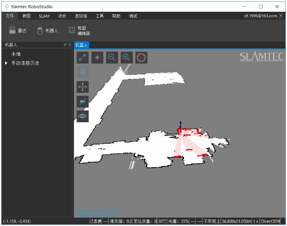
Task: Click the zoom out magnifier icon
Action: pos(112,58)
